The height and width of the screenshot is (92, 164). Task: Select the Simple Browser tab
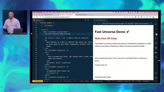(x=100, y=20)
